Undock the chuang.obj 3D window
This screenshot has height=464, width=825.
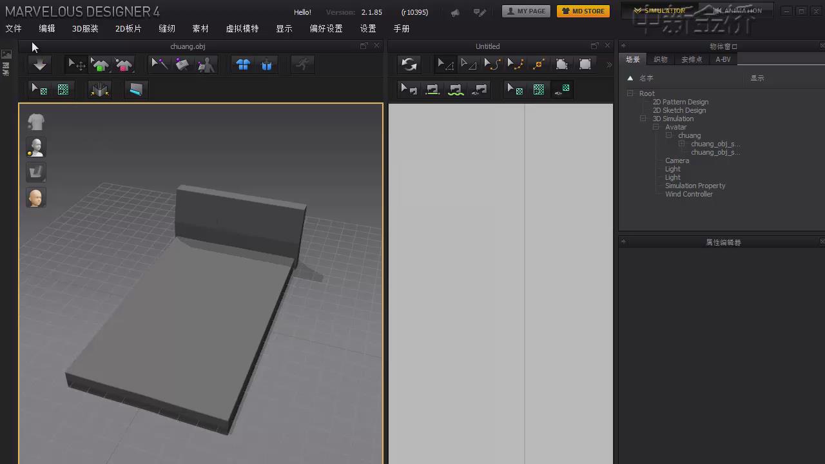click(364, 46)
